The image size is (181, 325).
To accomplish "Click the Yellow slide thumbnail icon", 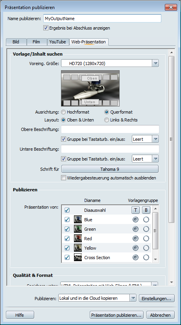I will point(78,248).
